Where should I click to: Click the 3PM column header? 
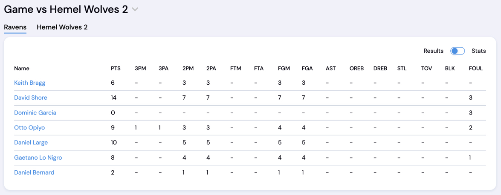[140, 69]
